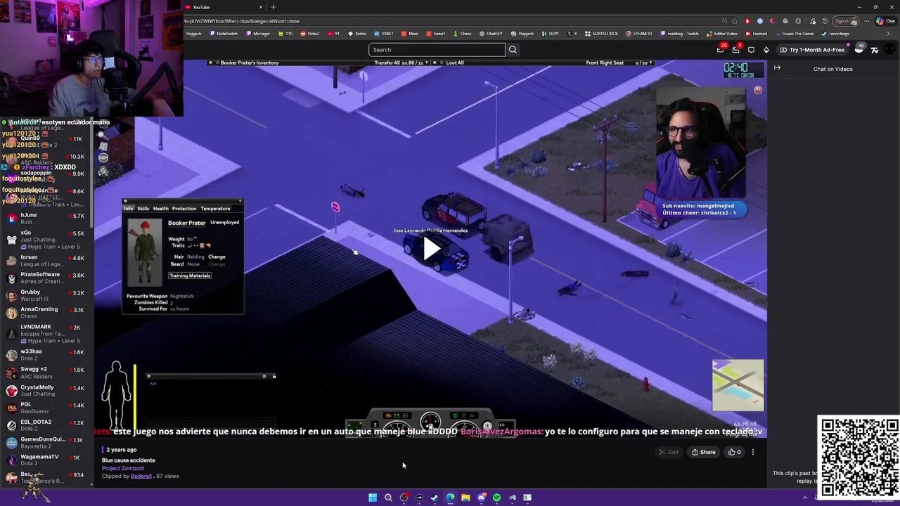Open the Project Zomboid category link
The height and width of the screenshot is (506, 900).
tap(123, 468)
